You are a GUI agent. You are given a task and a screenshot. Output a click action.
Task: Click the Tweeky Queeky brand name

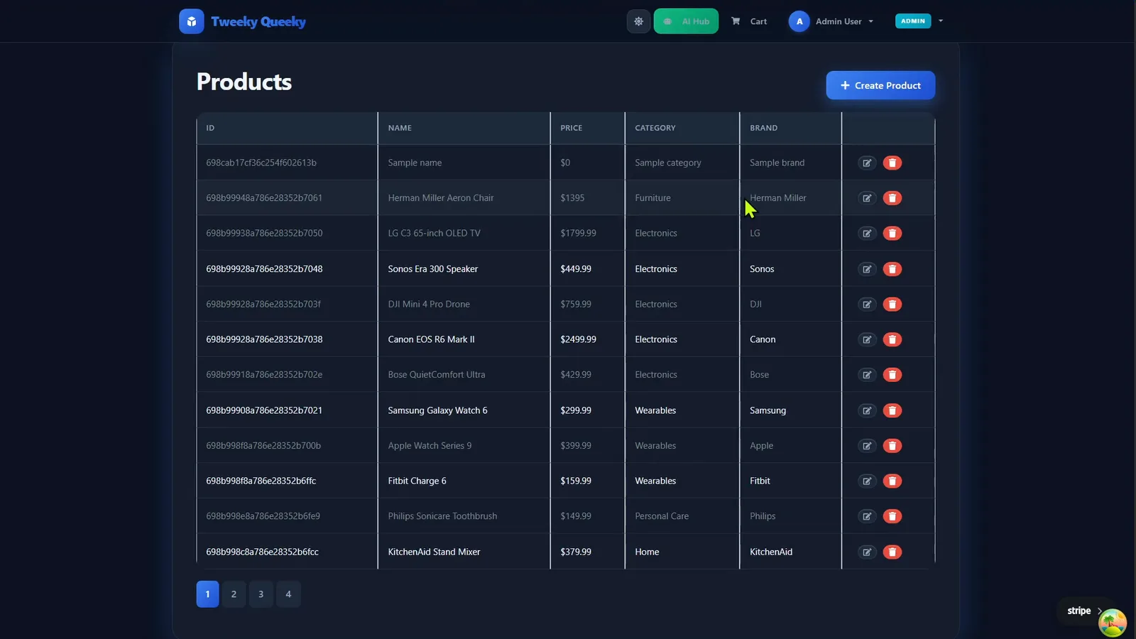[x=258, y=21]
